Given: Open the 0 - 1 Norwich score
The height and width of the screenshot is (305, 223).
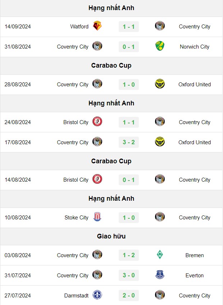Looking at the screenshot, I should click(x=129, y=47).
